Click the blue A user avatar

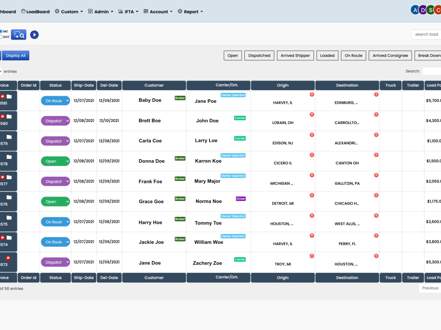pyautogui.click(x=415, y=10)
